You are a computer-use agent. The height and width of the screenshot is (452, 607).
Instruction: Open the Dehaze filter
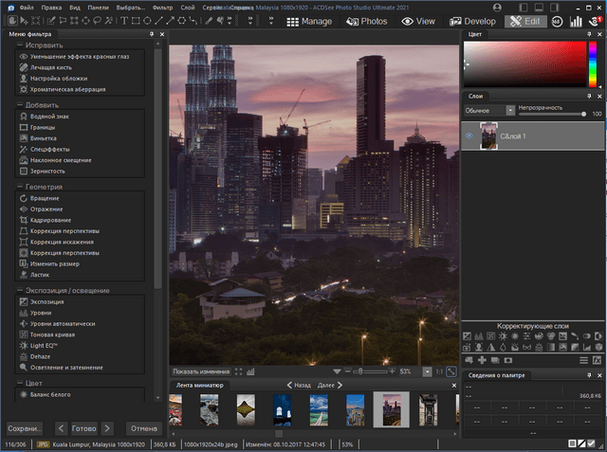41,356
